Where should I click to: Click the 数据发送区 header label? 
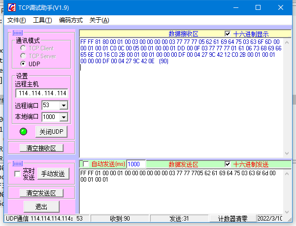[183, 164]
